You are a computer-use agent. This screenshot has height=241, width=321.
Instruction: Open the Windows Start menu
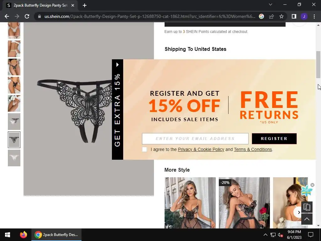[x=8, y=235]
